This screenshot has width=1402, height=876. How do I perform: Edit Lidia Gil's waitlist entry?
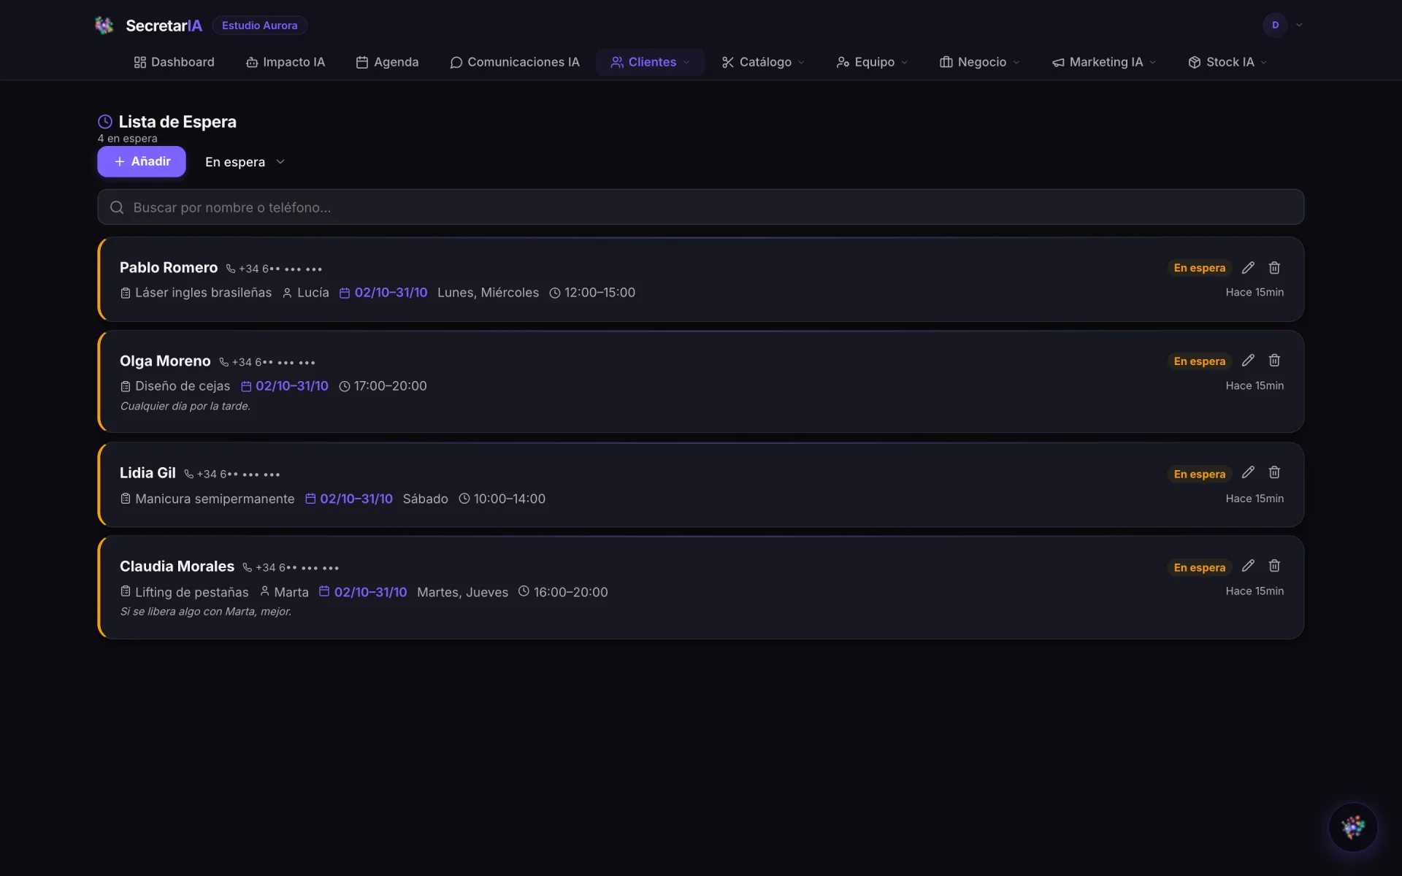(1248, 473)
